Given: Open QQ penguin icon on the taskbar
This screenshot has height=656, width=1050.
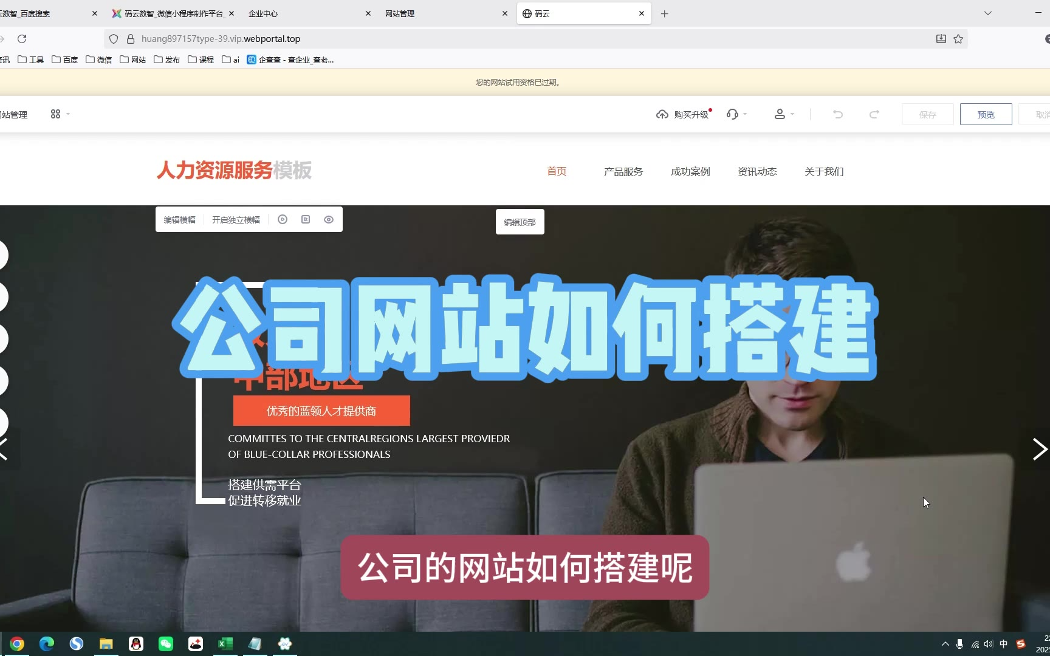Looking at the screenshot, I should tap(136, 644).
